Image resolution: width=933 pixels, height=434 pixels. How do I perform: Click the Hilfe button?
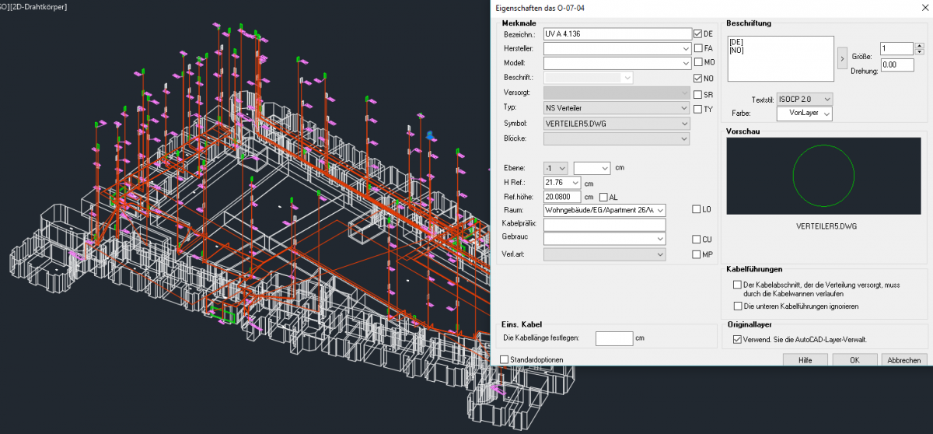click(805, 360)
